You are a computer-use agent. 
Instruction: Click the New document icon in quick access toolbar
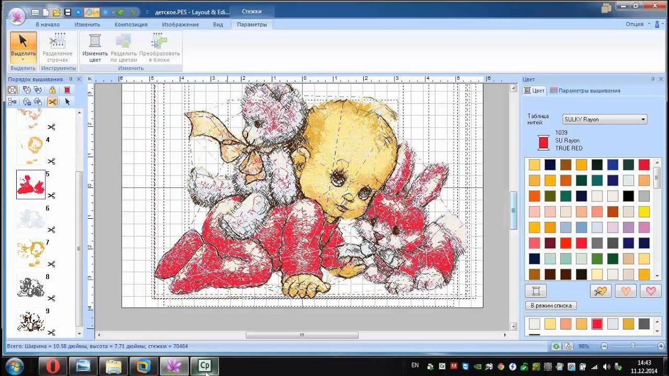pyautogui.click(x=46, y=12)
